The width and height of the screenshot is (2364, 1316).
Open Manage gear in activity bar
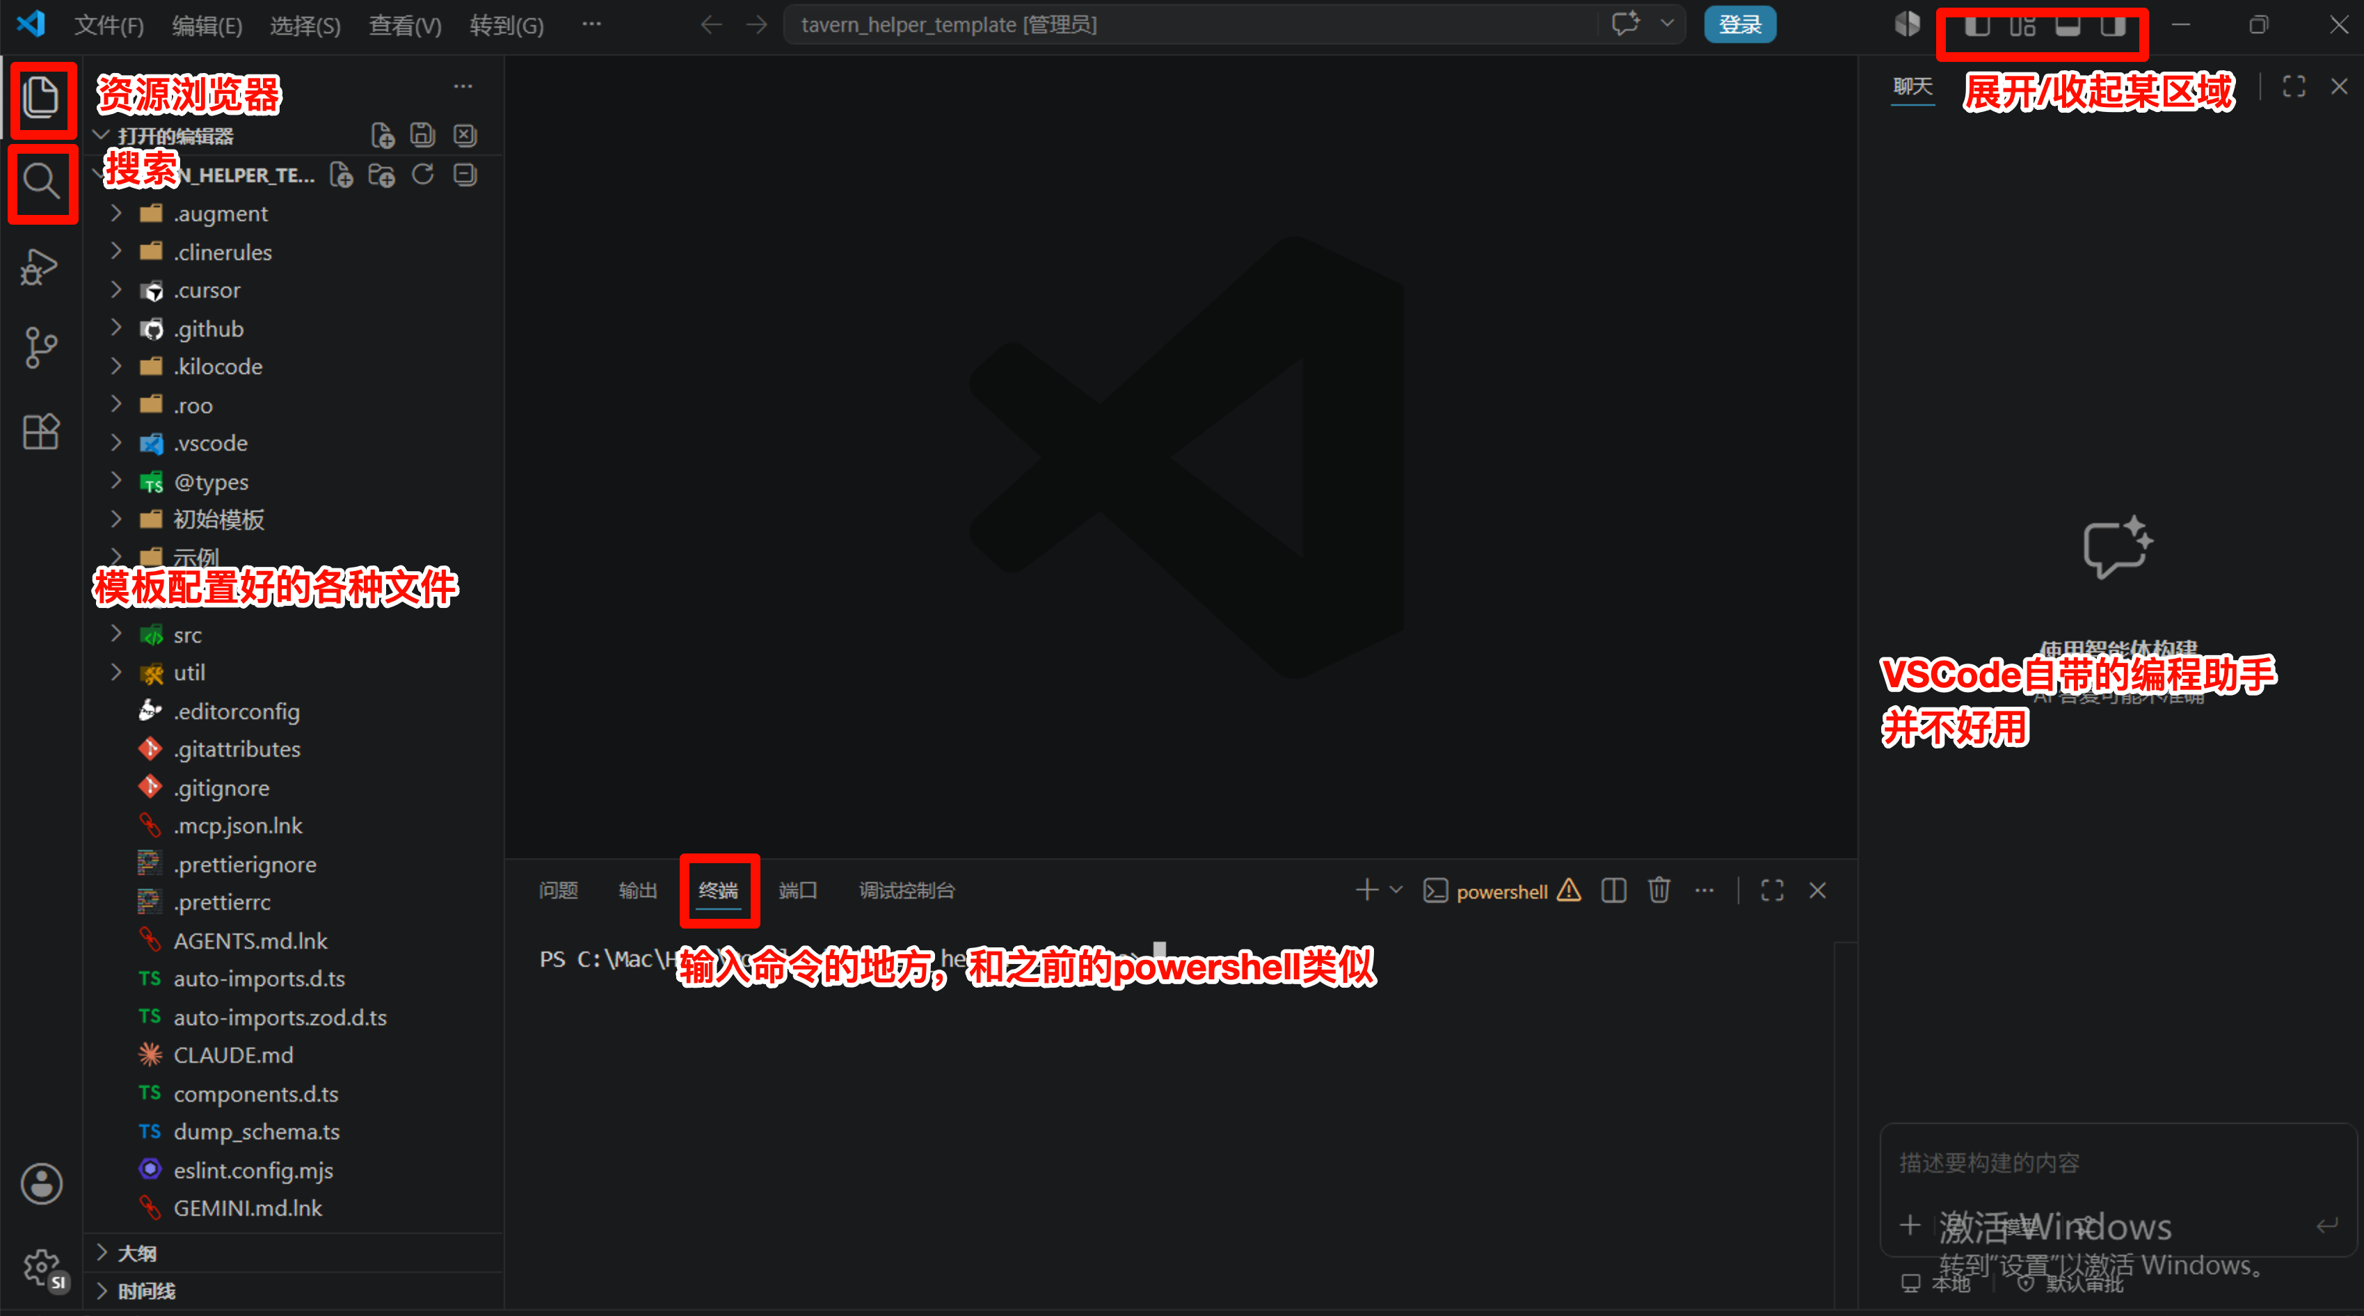[41, 1267]
